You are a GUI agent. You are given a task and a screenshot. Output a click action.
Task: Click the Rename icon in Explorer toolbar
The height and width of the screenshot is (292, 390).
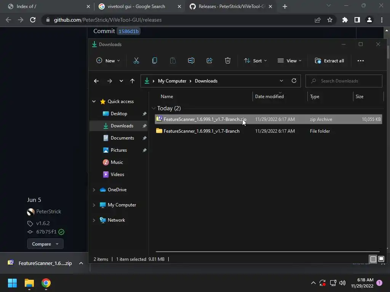[191, 60]
